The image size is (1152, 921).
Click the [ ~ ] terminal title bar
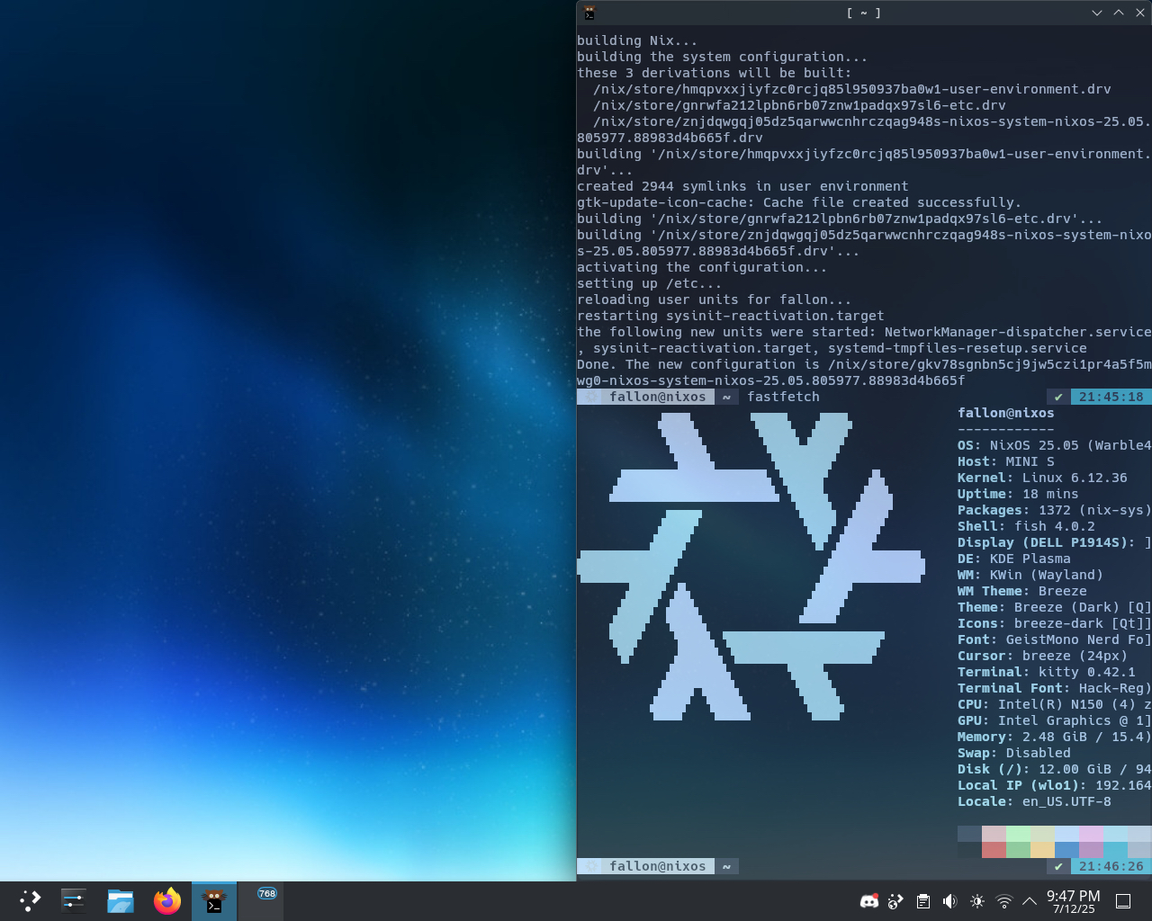point(863,13)
